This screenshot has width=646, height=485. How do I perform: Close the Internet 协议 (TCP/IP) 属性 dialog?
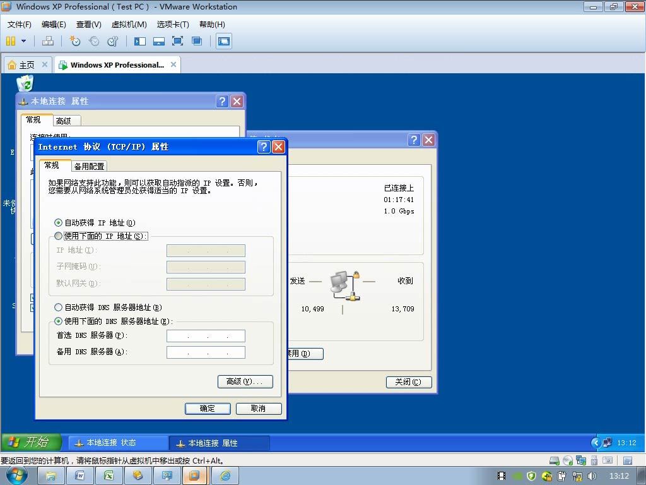pos(278,147)
